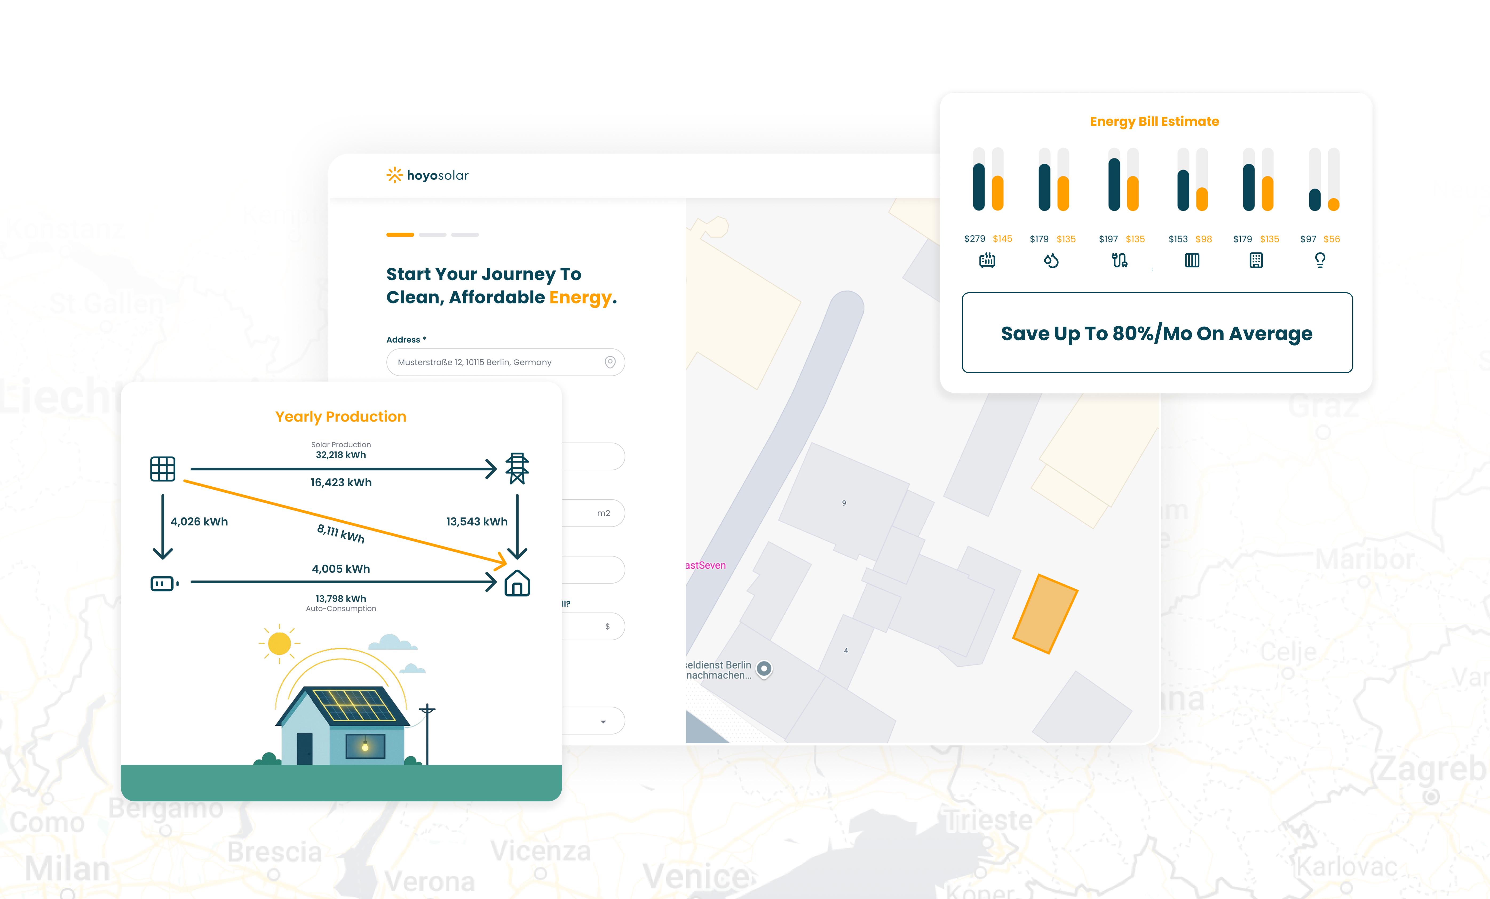Click the Energy Bill Estimate heading

pyautogui.click(x=1154, y=121)
